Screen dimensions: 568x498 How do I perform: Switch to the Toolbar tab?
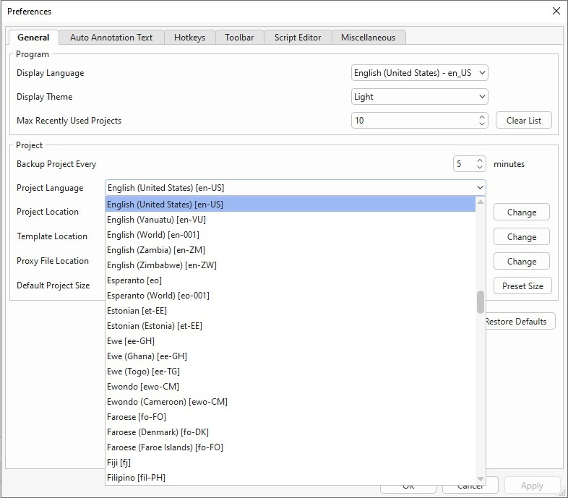239,38
